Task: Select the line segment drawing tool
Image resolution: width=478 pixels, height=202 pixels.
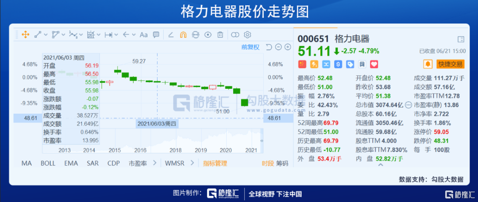Action: coord(38,35)
